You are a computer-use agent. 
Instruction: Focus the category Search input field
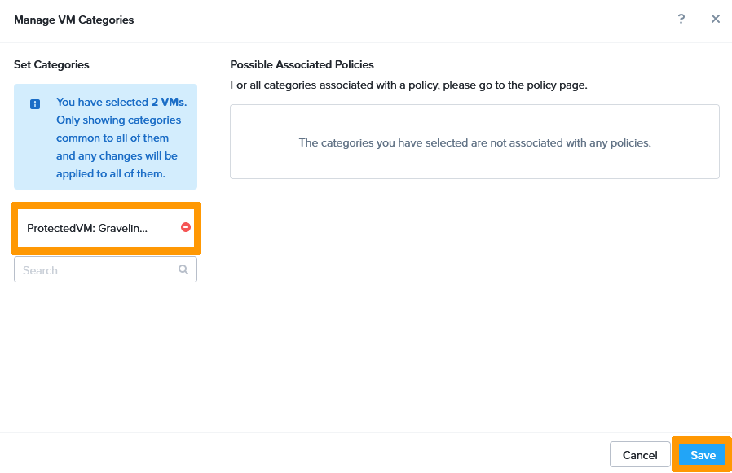point(98,270)
